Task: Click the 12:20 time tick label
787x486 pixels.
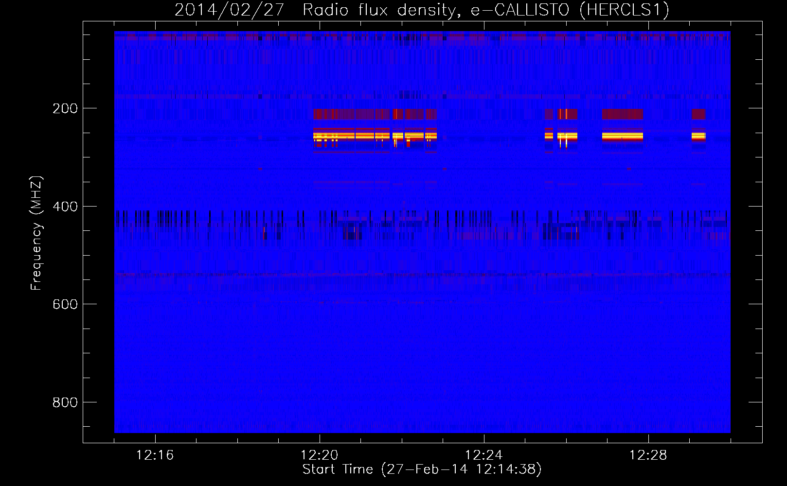Action: tap(319, 455)
